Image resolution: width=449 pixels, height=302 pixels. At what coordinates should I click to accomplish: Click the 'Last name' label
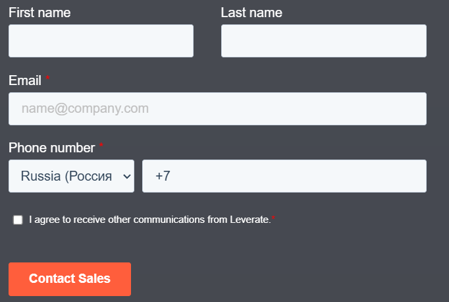251,13
